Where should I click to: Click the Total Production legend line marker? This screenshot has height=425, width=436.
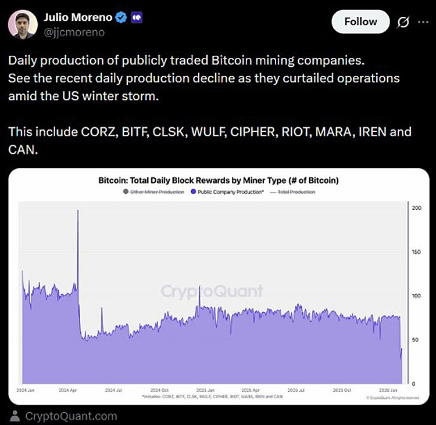point(273,192)
